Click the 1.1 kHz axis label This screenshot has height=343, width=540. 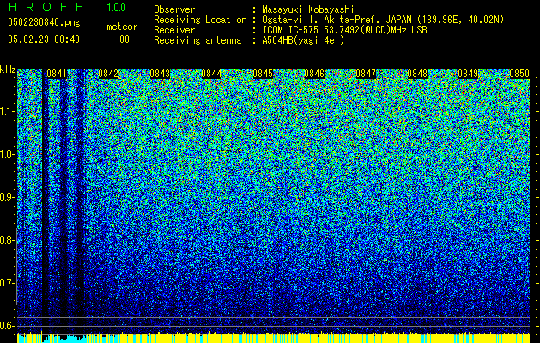[8, 111]
